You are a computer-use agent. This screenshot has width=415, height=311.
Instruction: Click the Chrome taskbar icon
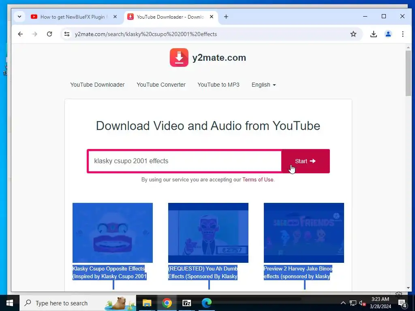coord(167,303)
